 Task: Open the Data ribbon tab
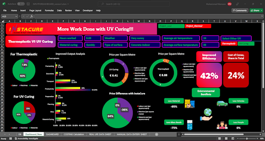(59, 10)
